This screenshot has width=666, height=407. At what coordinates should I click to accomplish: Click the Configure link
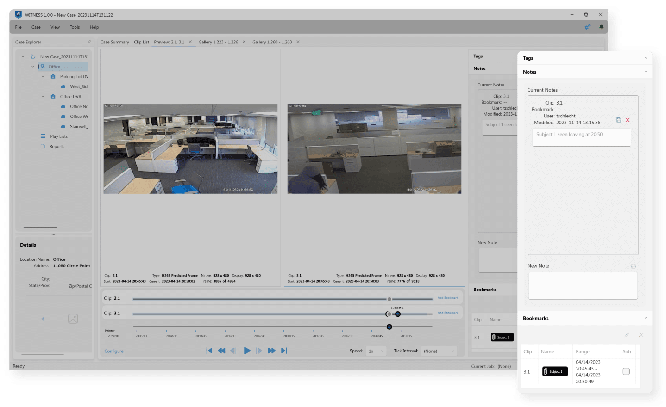[x=114, y=351]
